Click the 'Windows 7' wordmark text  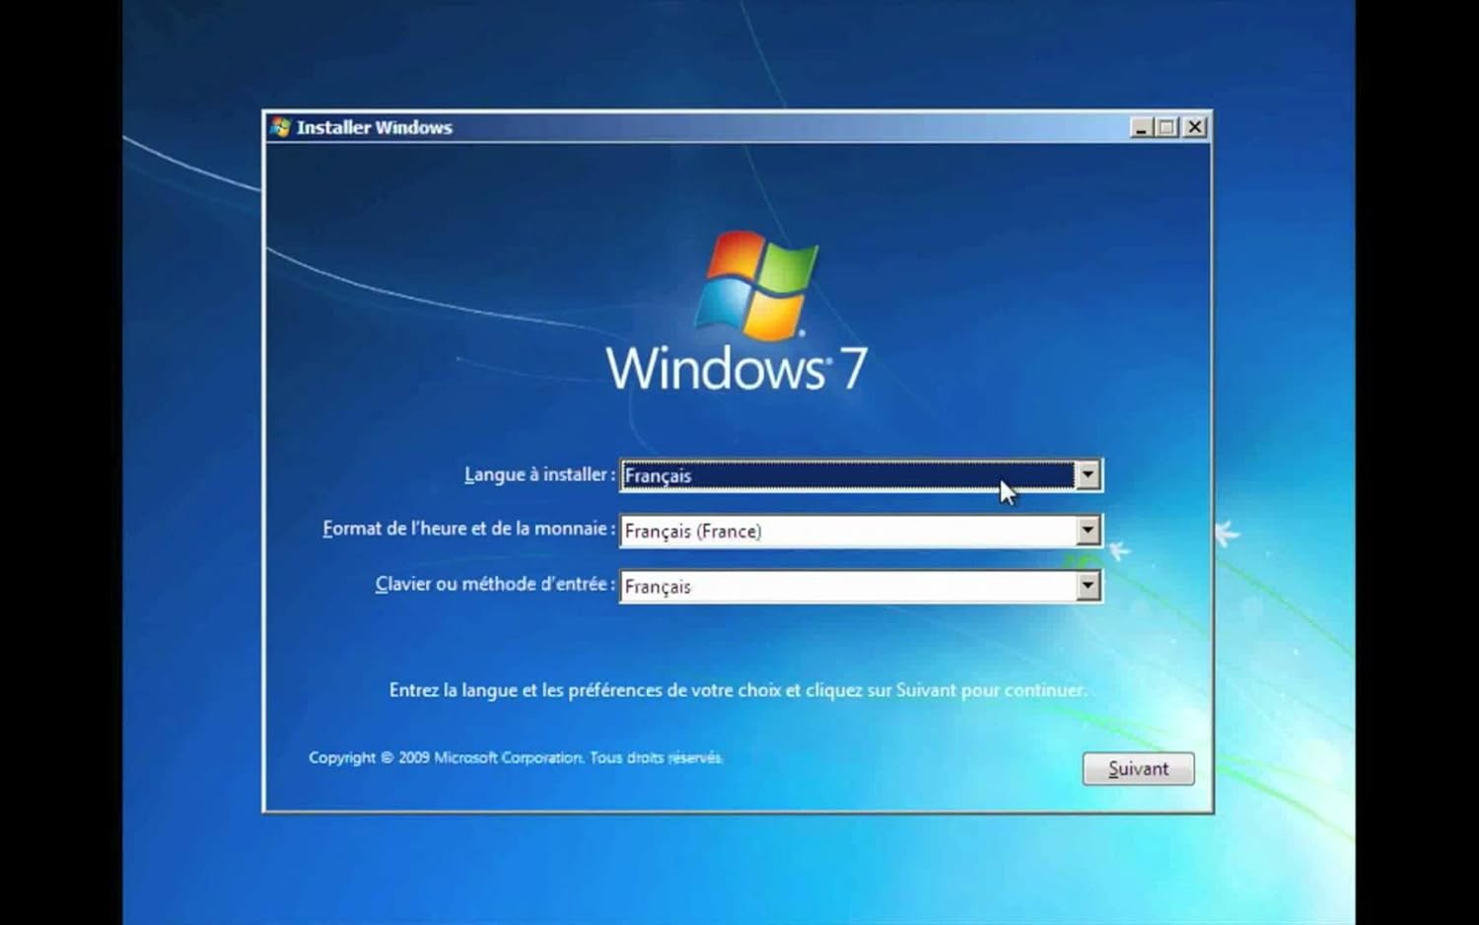point(736,369)
